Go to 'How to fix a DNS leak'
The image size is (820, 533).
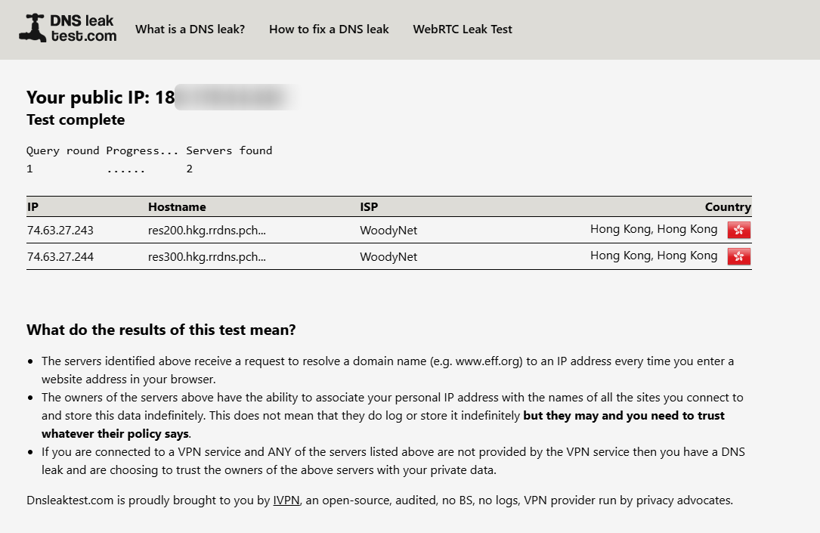[x=329, y=29]
